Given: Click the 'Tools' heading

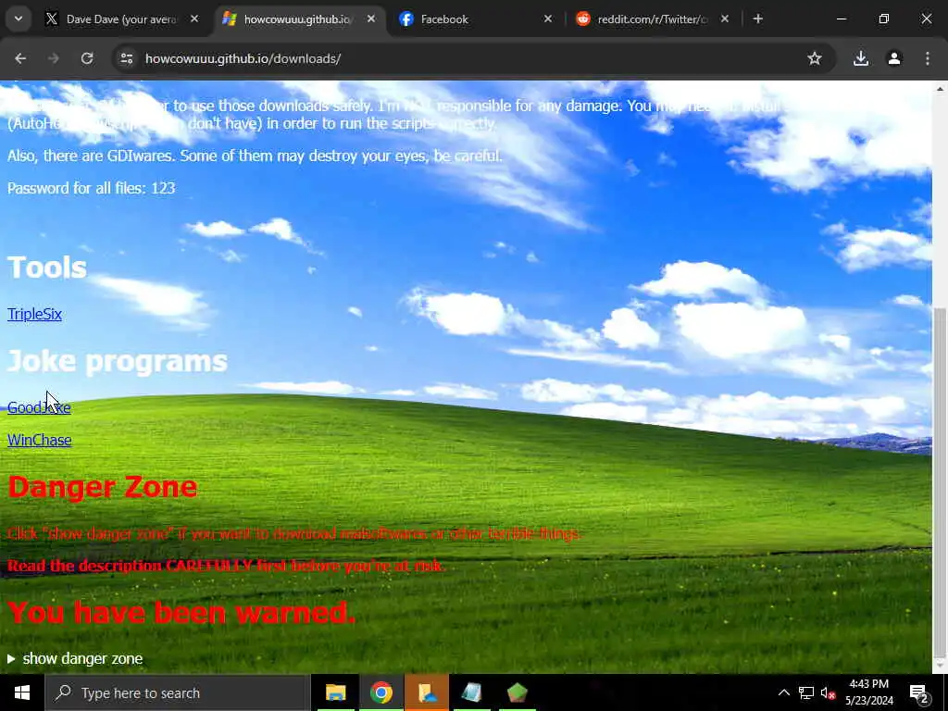Looking at the screenshot, I should 47,268.
